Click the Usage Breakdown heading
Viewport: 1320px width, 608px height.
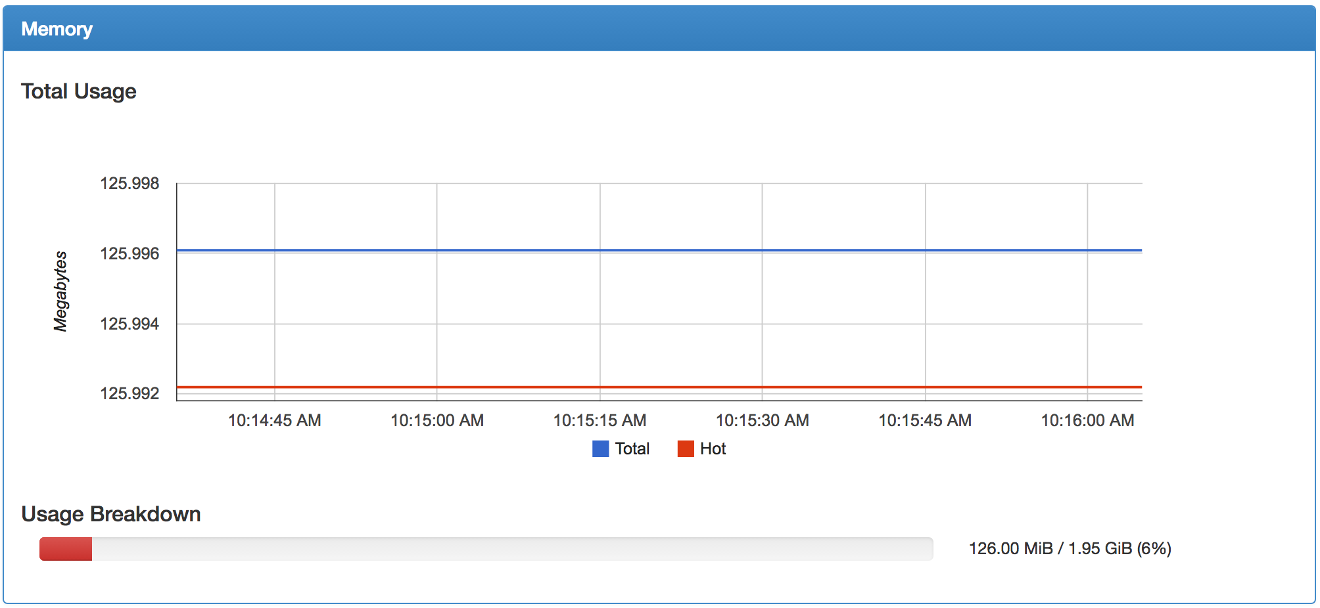click(111, 514)
